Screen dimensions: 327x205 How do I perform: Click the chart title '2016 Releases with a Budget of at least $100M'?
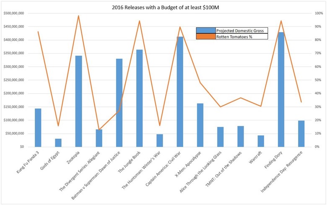click(165, 7)
